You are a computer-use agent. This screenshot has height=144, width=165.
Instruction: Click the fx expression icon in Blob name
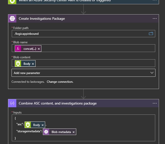tap(18, 49)
